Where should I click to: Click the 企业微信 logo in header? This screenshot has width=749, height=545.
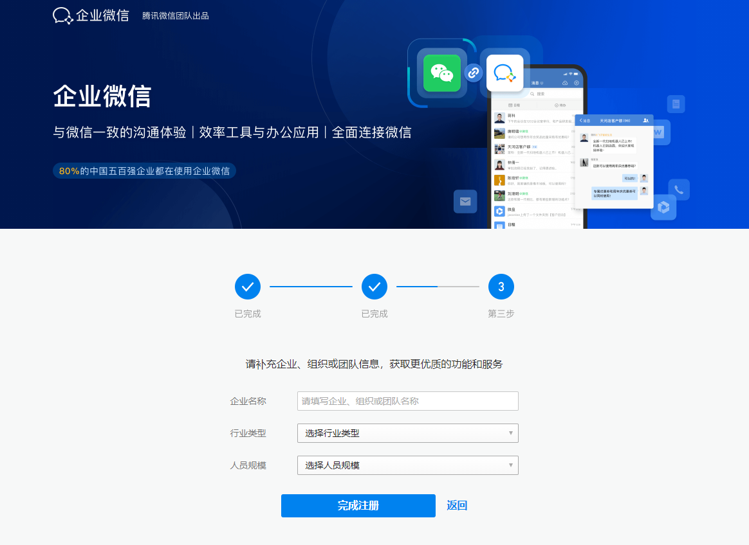(x=91, y=15)
